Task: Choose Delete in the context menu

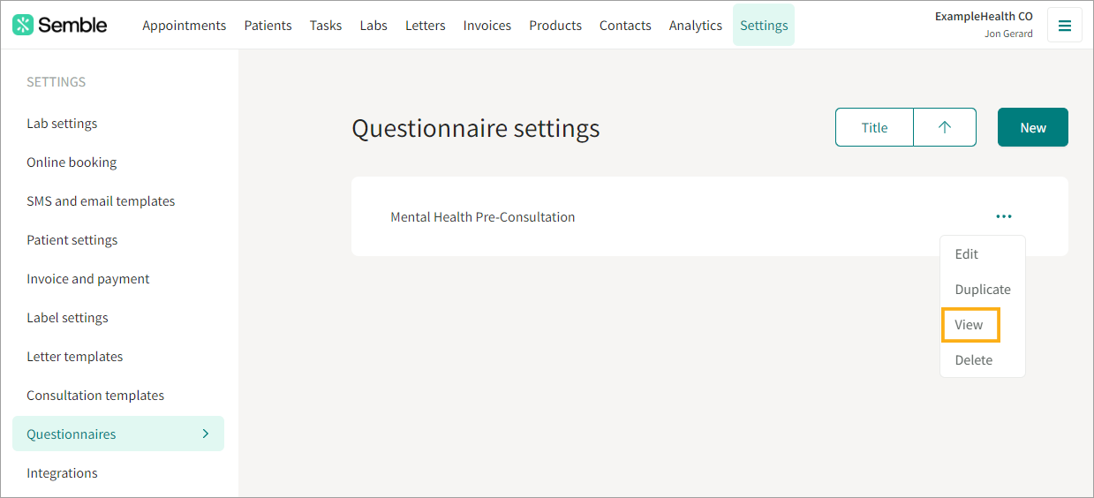Action: 974,360
